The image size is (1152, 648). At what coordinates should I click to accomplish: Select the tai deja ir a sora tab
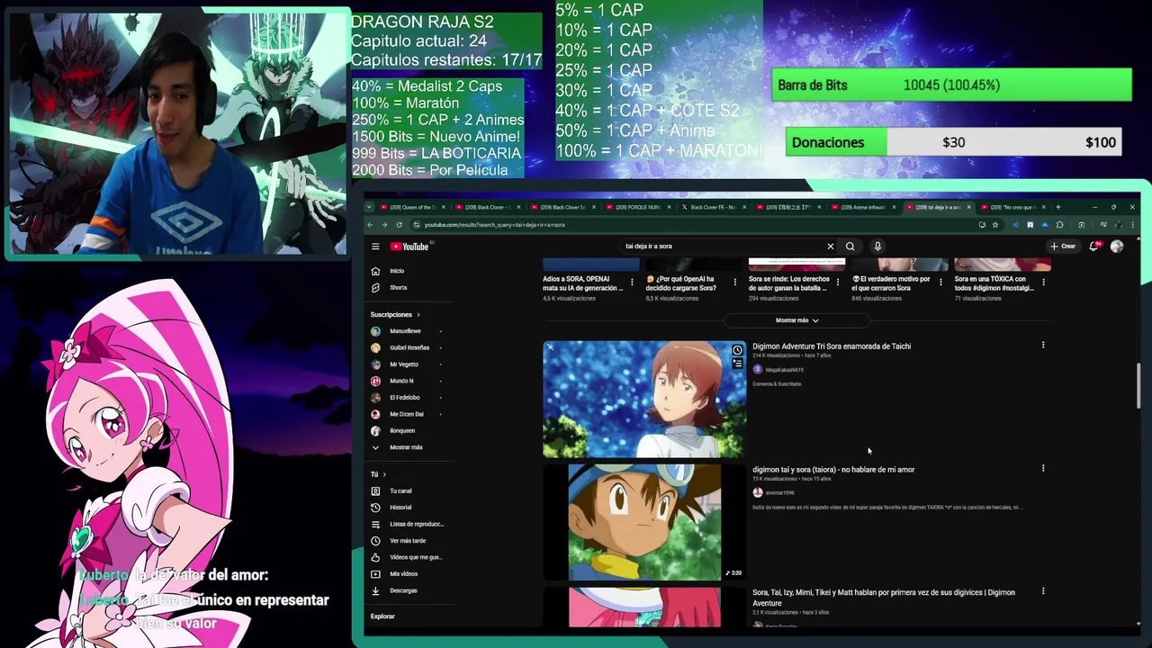click(x=938, y=207)
